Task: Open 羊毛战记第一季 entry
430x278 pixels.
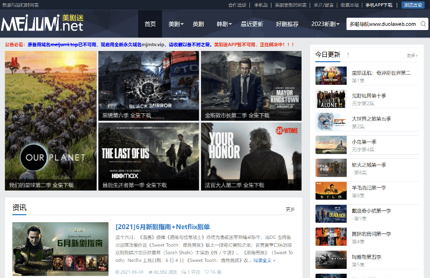Action: 369,188
